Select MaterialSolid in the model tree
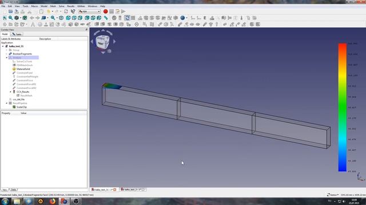366x205 pixels. pos(23,69)
